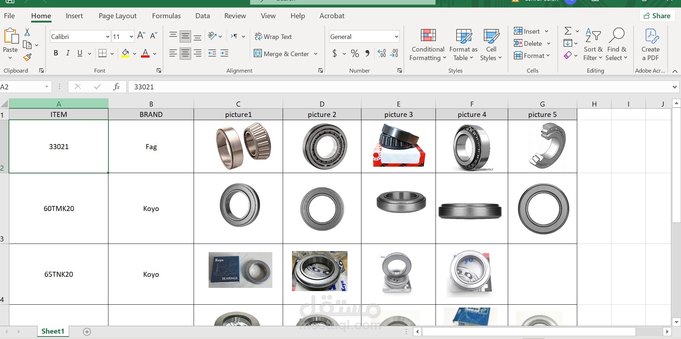Expand the General number format dropdown

point(396,36)
